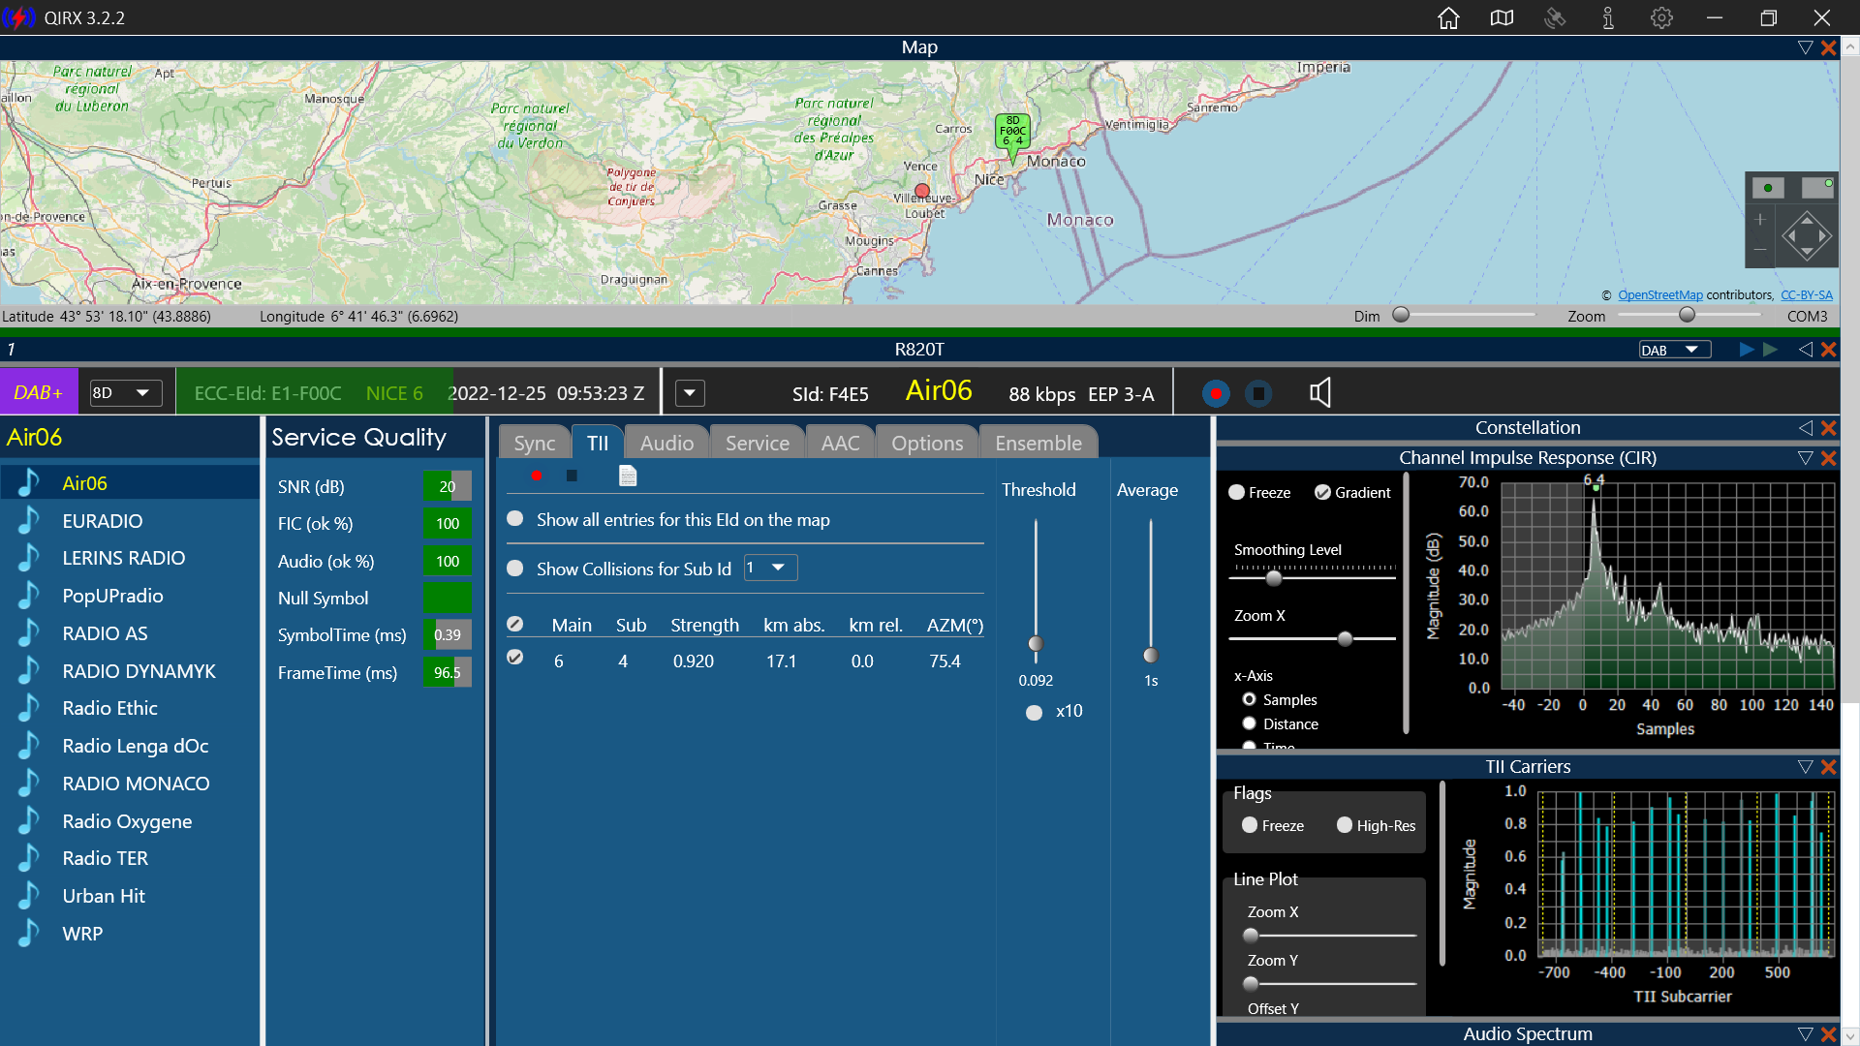The width and height of the screenshot is (1860, 1046).
Task: Toggle the TII table header check icon
Action: pos(515,625)
